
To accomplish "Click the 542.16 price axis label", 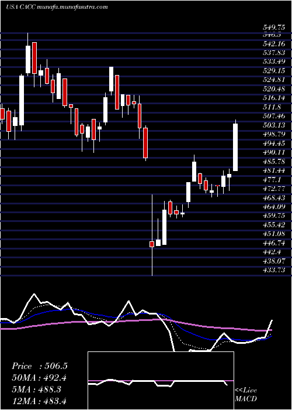I will 273,44.
